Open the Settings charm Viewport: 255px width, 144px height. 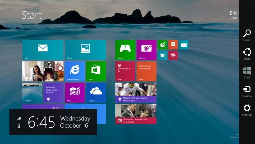[247, 110]
